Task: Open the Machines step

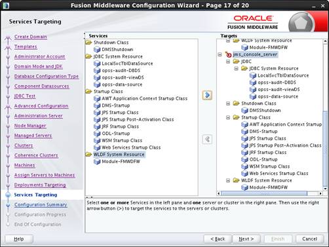Action: pyautogui.click(x=25, y=165)
